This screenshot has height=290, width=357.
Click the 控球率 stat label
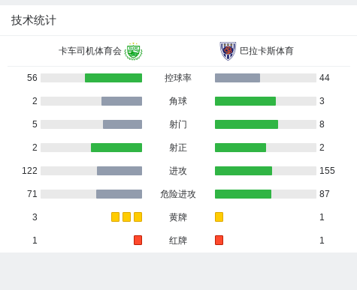click(x=178, y=78)
